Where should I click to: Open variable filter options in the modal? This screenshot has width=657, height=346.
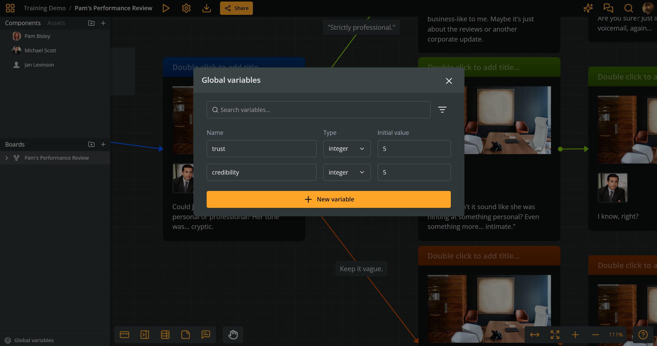pos(442,109)
